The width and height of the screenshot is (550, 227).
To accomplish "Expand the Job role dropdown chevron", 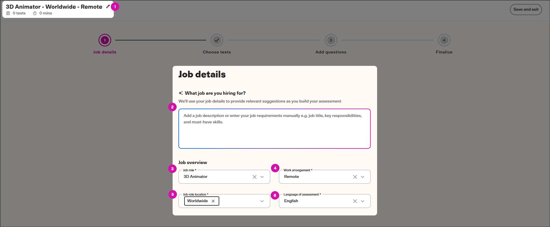I will 262,177.
